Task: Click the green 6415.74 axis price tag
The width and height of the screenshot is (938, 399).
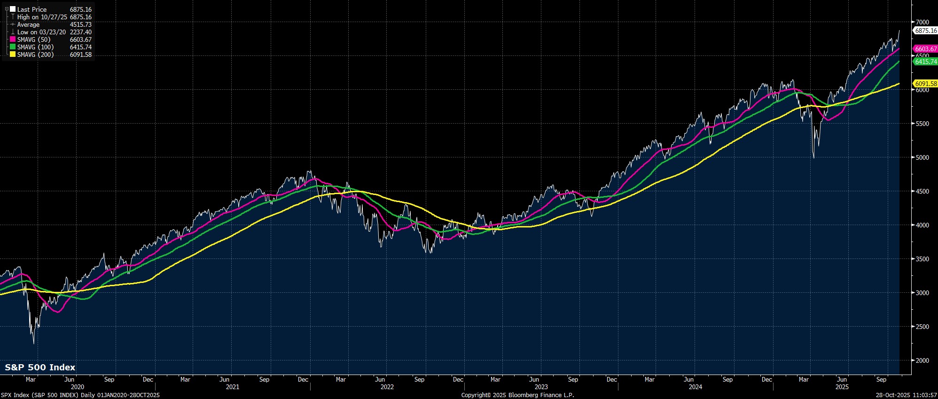Action: (925, 62)
